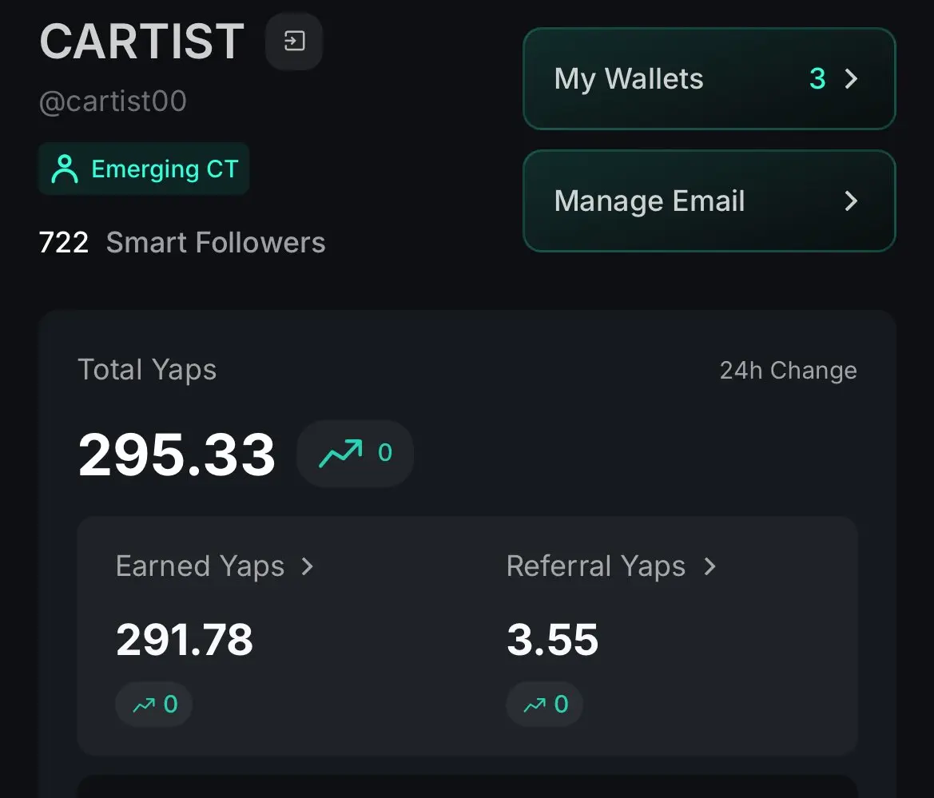Open the My Wallets button

click(709, 78)
